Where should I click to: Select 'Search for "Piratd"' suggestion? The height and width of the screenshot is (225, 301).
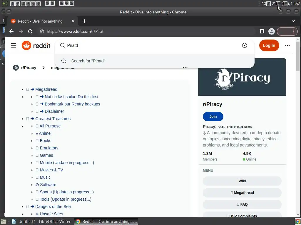(x=155, y=61)
